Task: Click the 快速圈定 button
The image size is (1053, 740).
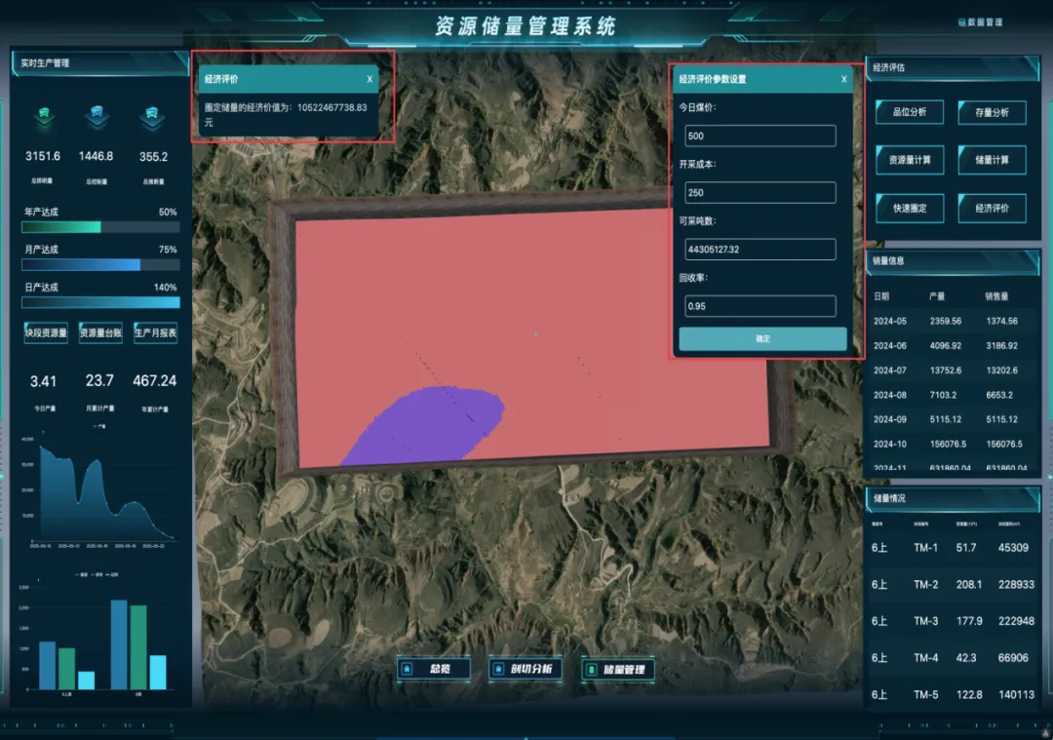Action: tap(909, 208)
